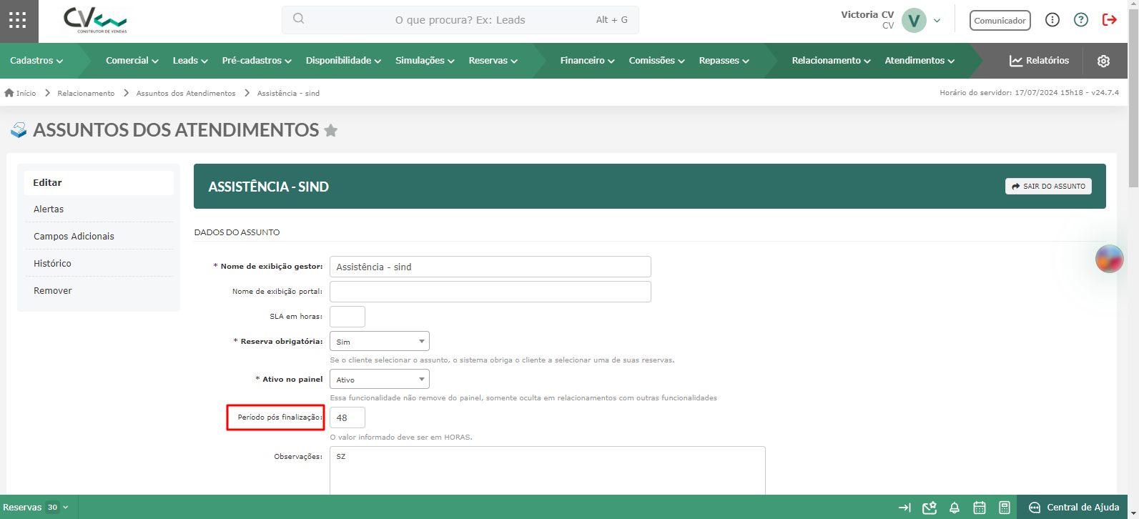This screenshot has height=519, width=1139.
Task: Expand the Comercial menu
Action: click(x=132, y=61)
